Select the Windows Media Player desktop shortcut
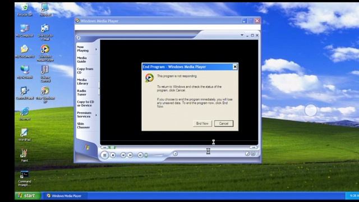This screenshot has width=359, height=202. (x=45, y=53)
